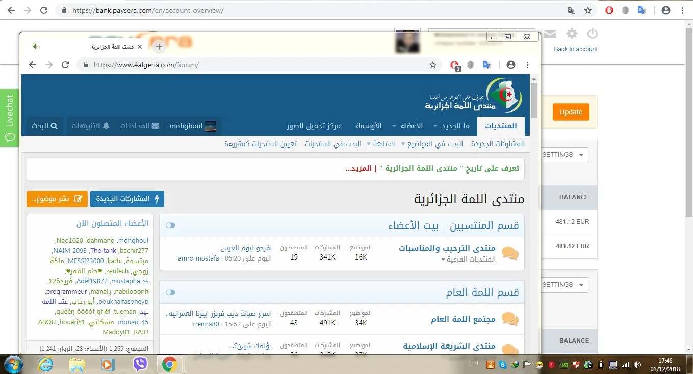693x374 pixels.
Task: Click the orange Update button
Action: (x=571, y=112)
